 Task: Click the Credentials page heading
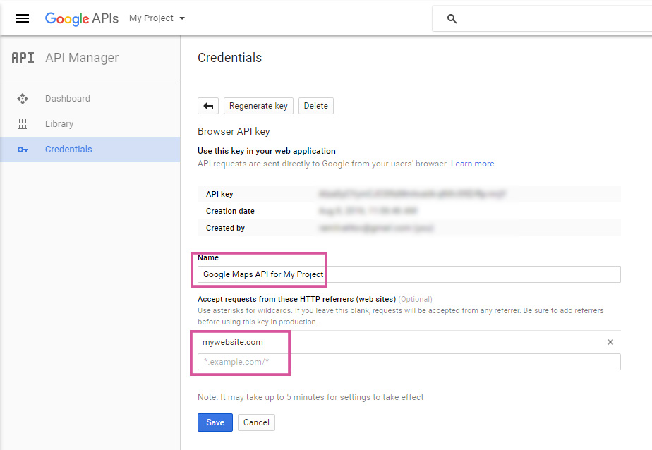tap(229, 58)
